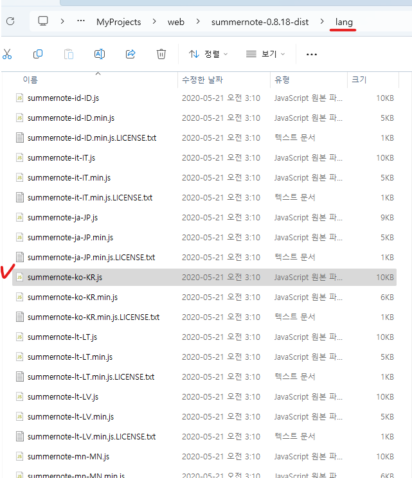Click JS file icon of summernote-ja-JP.js
Viewport: 412px width, 478px height.
pos(19,217)
